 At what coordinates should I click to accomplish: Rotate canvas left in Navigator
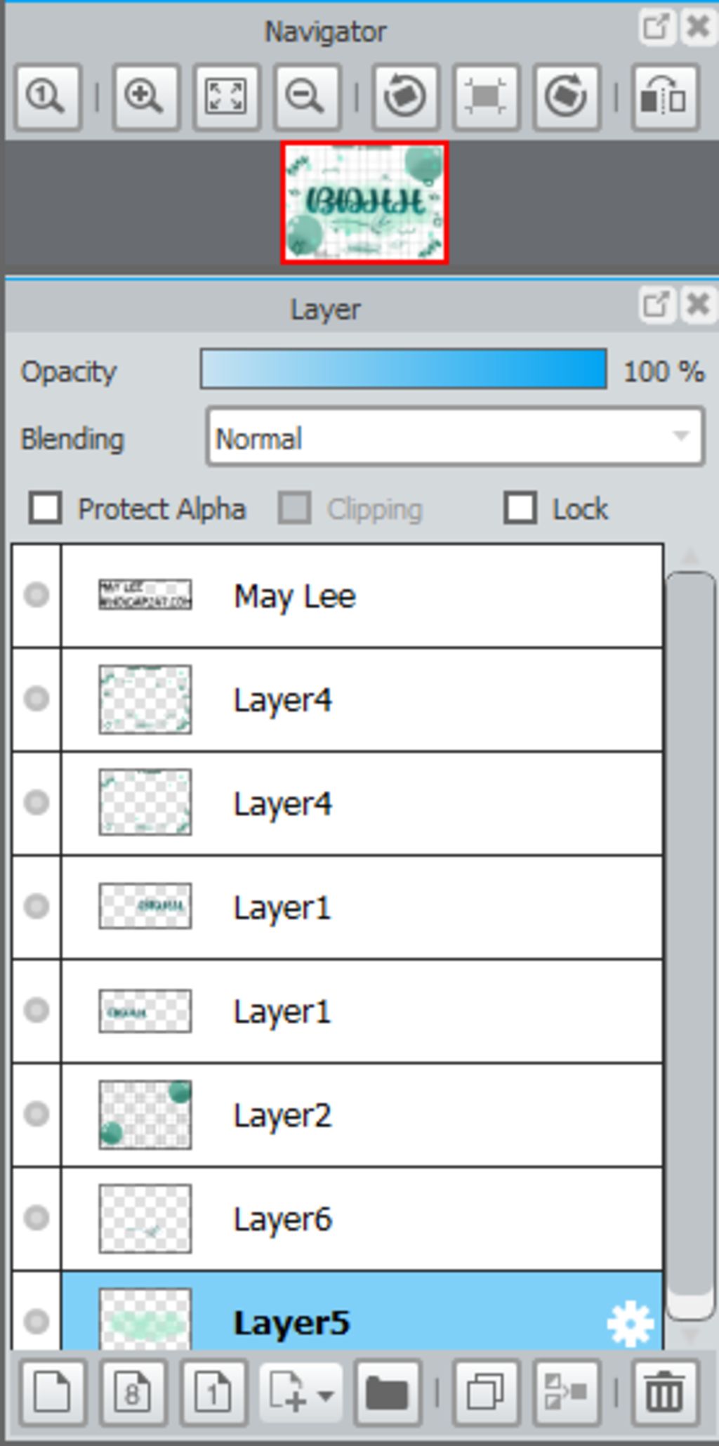coord(405,97)
